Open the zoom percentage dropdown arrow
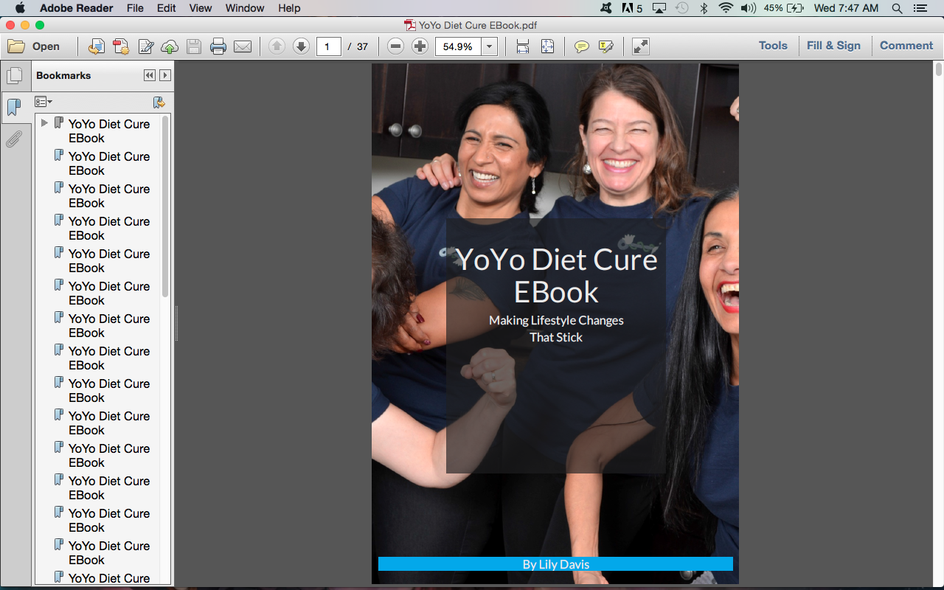The height and width of the screenshot is (590, 944). click(490, 46)
